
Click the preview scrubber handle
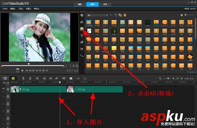point(29,64)
